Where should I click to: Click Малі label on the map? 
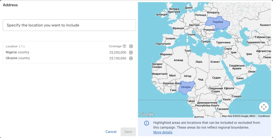172,75
